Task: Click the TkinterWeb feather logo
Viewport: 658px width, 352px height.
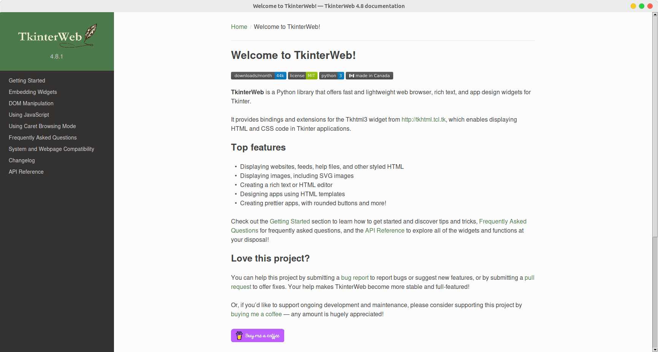Action: click(x=57, y=36)
